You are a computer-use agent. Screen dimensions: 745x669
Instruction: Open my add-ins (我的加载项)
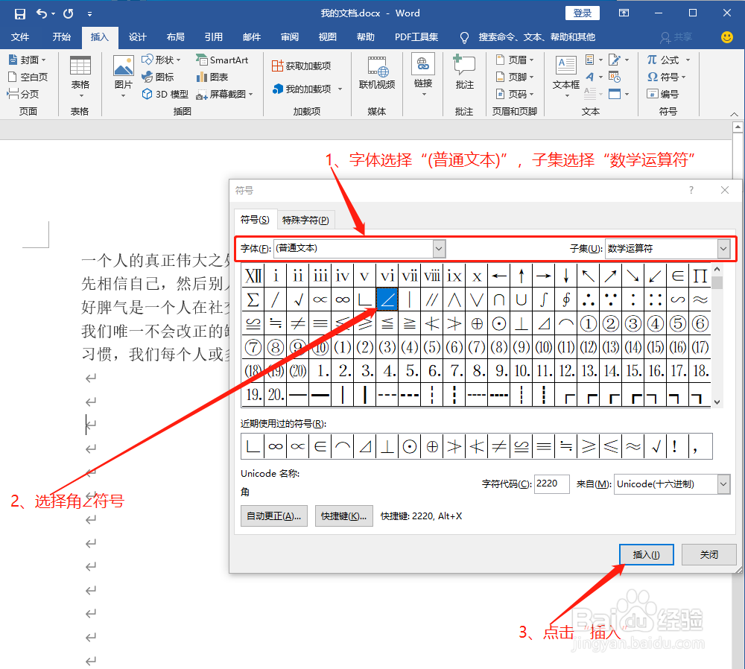pos(307,89)
